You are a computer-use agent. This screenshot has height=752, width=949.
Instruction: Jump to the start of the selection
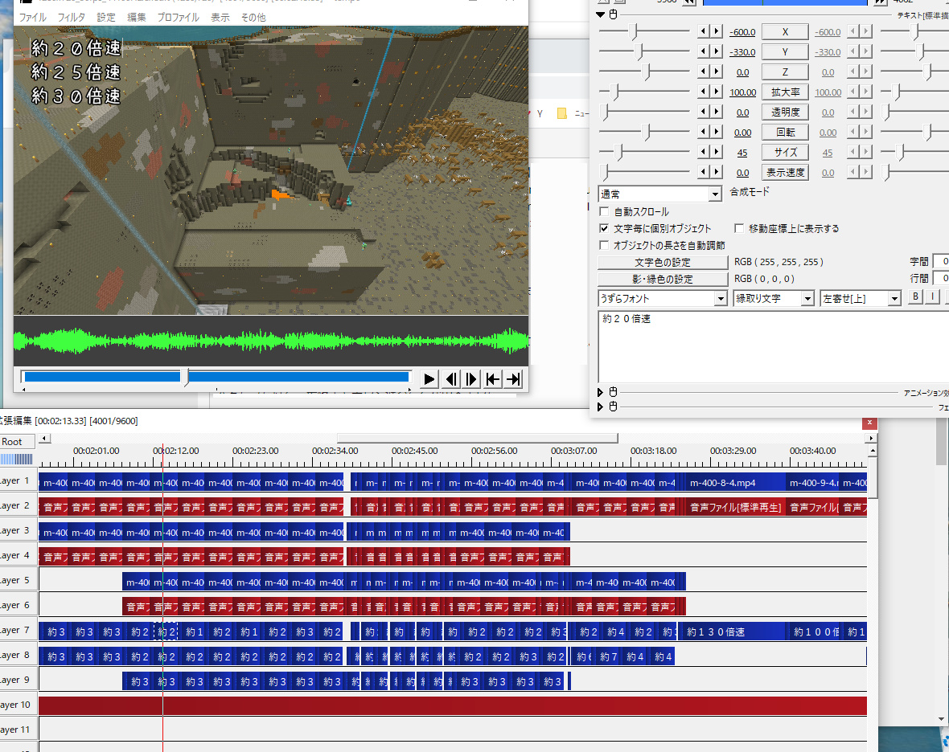(x=493, y=379)
